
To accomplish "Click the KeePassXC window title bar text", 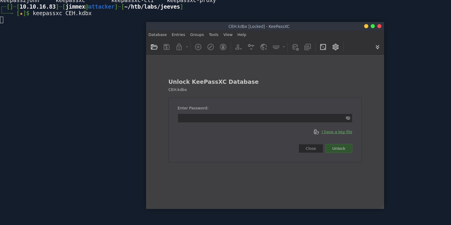I will pyautogui.click(x=259, y=26).
